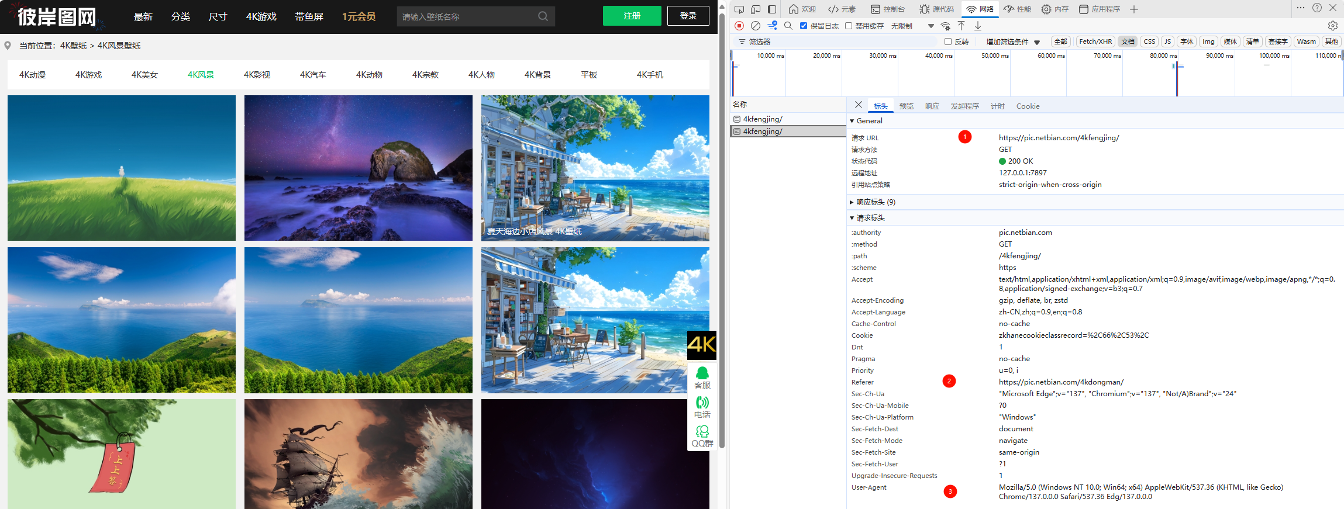
Task: Check the 反转 invert checkbox
Action: tap(948, 41)
